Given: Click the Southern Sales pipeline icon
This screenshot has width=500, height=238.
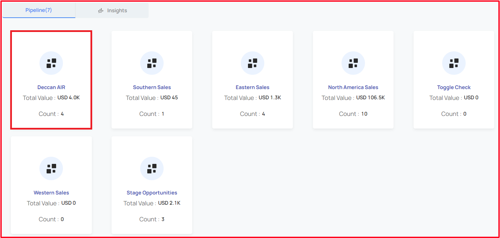Looking at the screenshot, I should (152, 63).
